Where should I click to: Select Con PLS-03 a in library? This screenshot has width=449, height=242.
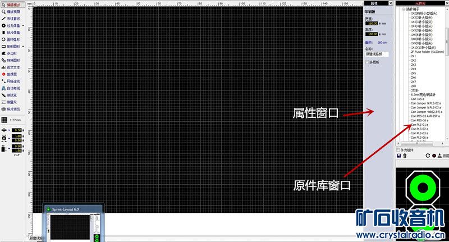tap(419, 133)
